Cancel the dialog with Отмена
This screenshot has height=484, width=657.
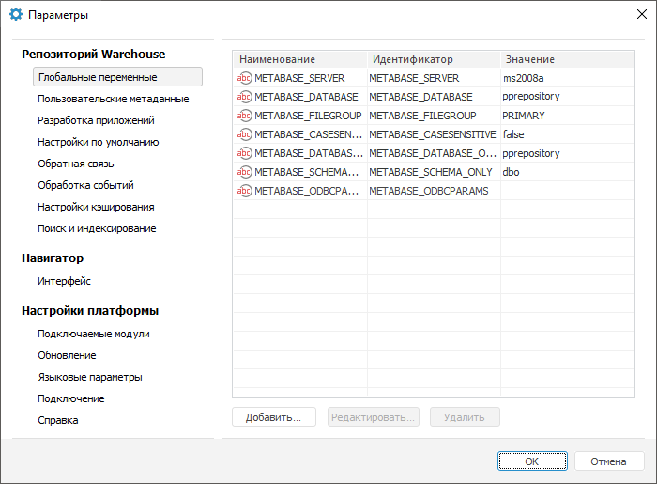(608, 461)
